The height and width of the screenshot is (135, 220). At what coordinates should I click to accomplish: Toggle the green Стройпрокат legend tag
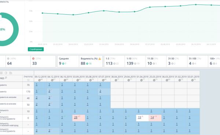point(36,49)
